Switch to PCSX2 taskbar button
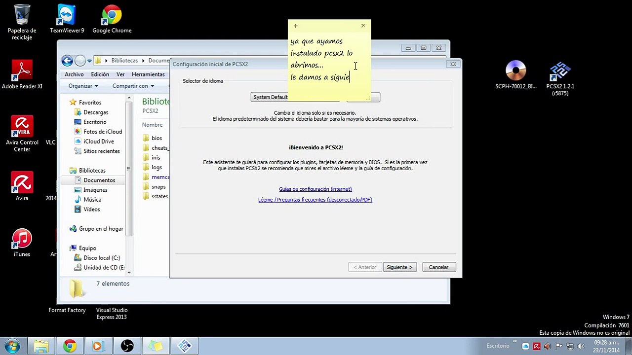The width and height of the screenshot is (632, 355). (x=185, y=346)
